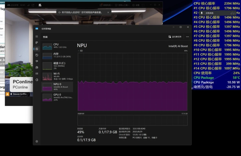Open the three-dot more options menu
The width and height of the screenshot is (241, 156).
187,37
